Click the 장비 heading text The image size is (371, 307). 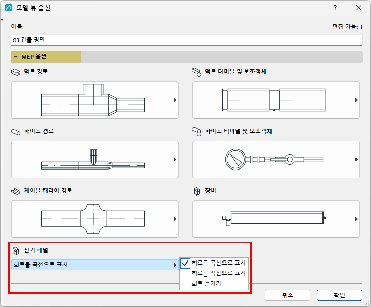coord(211,191)
